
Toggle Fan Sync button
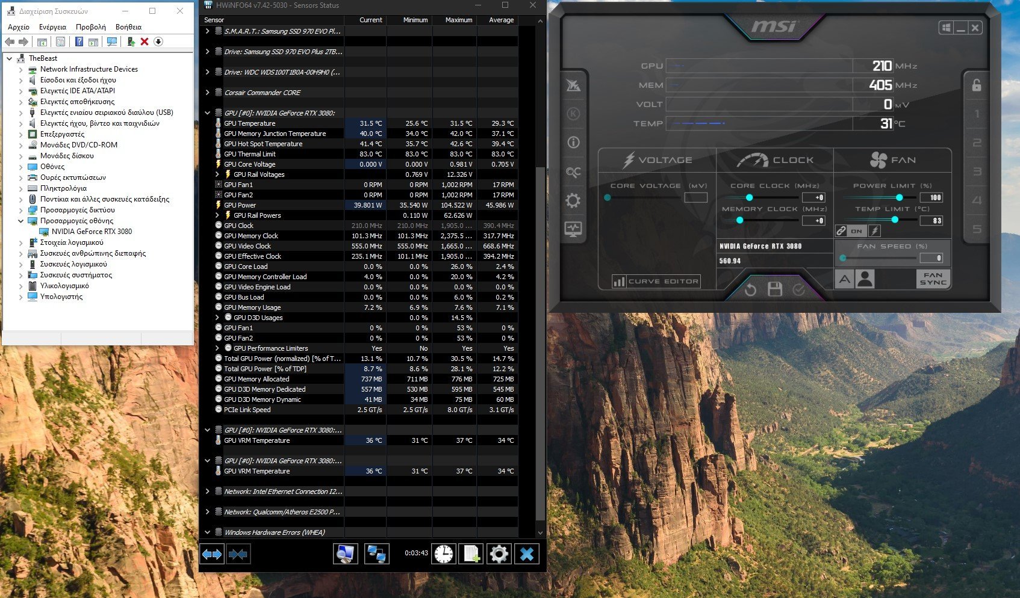click(933, 279)
